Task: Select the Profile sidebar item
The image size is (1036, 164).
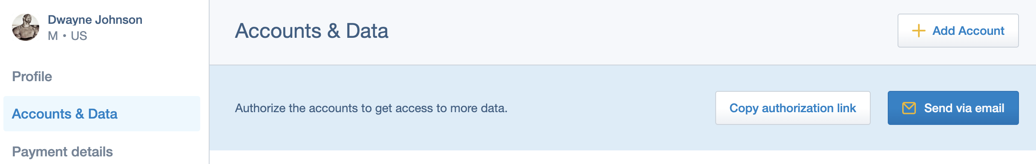Action: (32, 76)
